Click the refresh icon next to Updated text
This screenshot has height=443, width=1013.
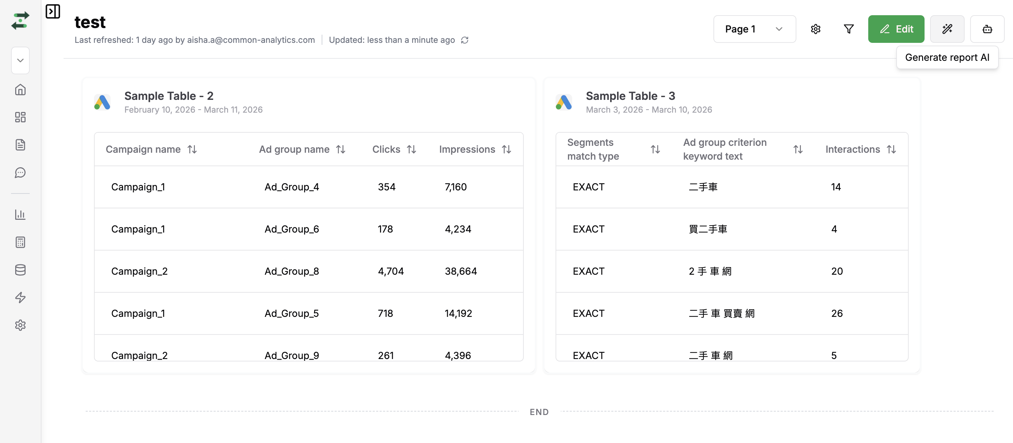click(x=465, y=40)
